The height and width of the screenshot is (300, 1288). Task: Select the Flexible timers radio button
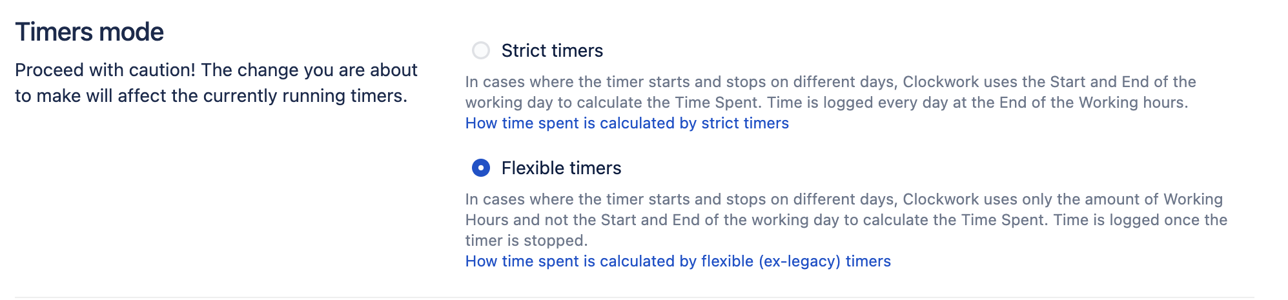tap(481, 168)
